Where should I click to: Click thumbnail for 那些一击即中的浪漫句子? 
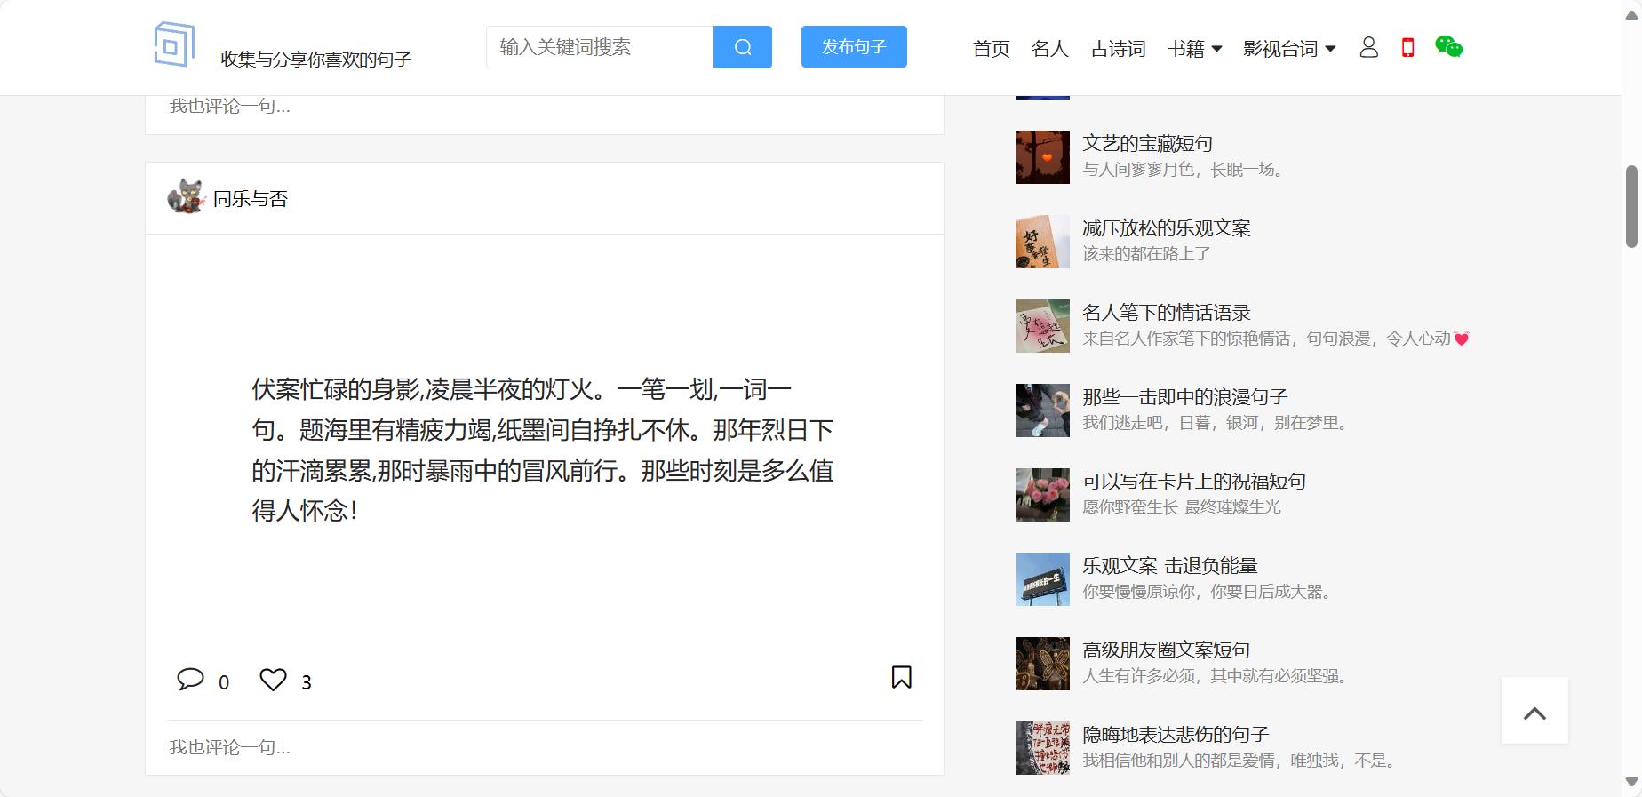pyautogui.click(x=1043, y=410)
